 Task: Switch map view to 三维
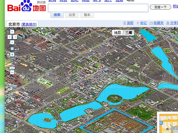[128, 33]
